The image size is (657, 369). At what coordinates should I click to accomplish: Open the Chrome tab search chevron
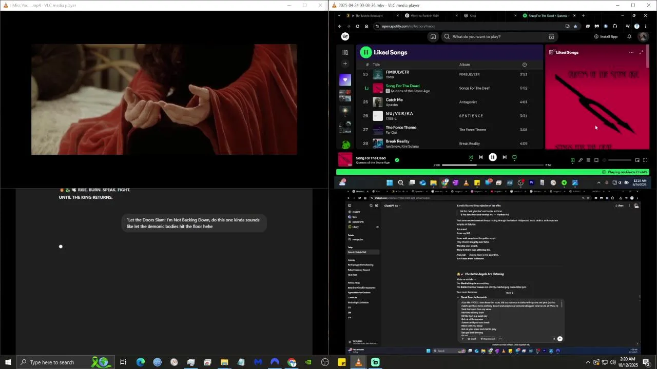click(339, 15)
